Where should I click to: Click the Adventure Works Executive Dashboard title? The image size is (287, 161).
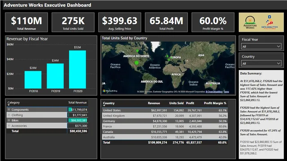[x=48, y=5]
